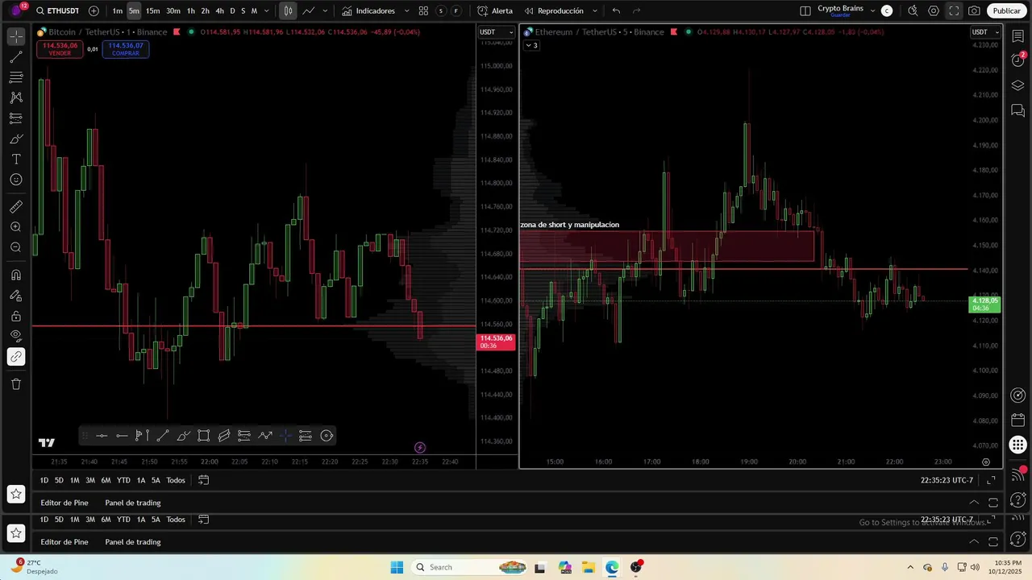Open the indicator templates grid icon
1032x580 pixels.
423,10
